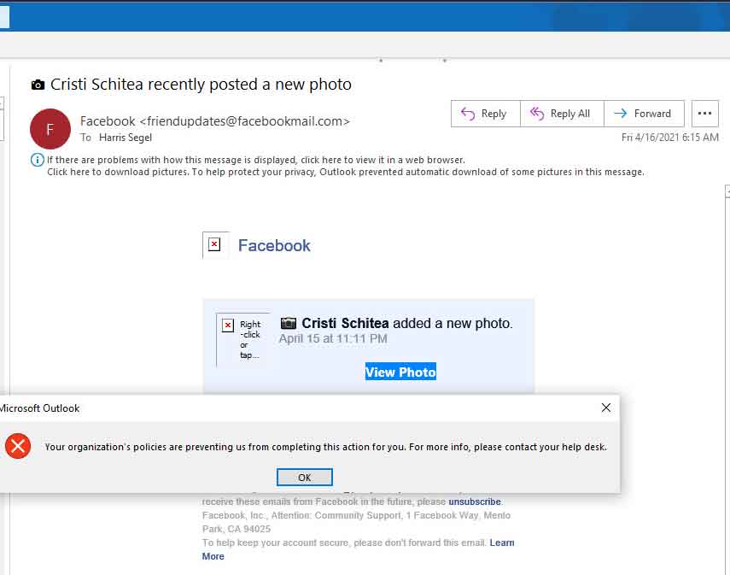Image resolution: width=730 pixels, height=575 pixels.
Task: Close the Microsoft Outlook error dialog
Action: pos(605,408)
